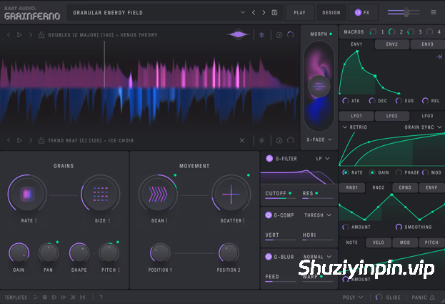Click the envelope jump-to-end arrow icon
The image size is (445, 304).
[x=439, y=57]
